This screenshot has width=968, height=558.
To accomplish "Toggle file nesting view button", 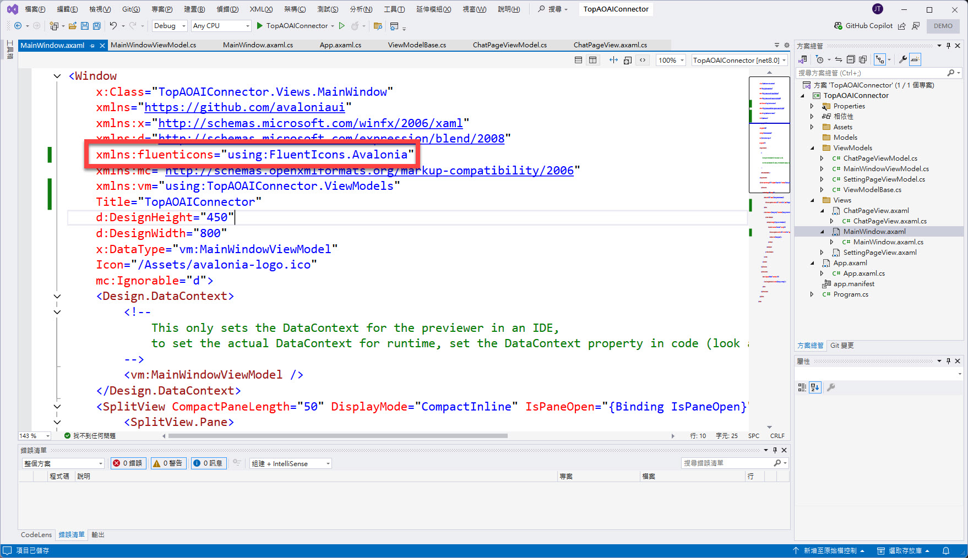I will point(880,59).
